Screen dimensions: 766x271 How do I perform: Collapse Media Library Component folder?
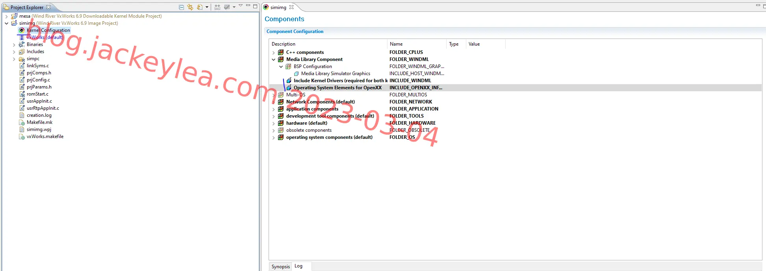274,59
